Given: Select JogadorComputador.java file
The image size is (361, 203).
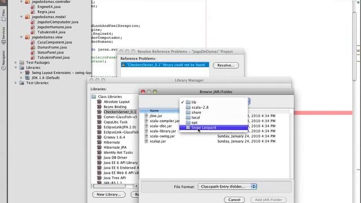Looking at the screenshot, I should pyautogui.click(x=58, y=22).
